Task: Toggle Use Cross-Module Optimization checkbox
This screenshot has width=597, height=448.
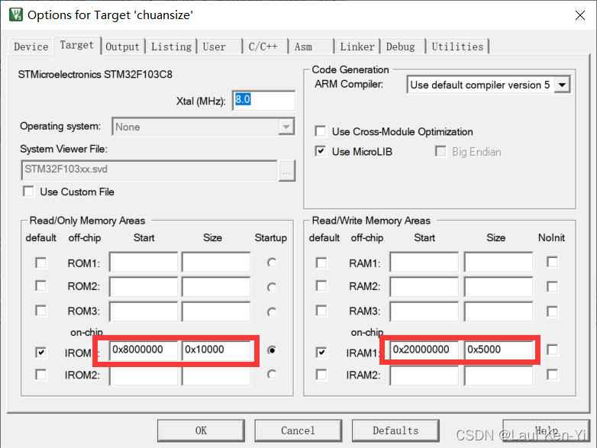Action: pos(321,131)
